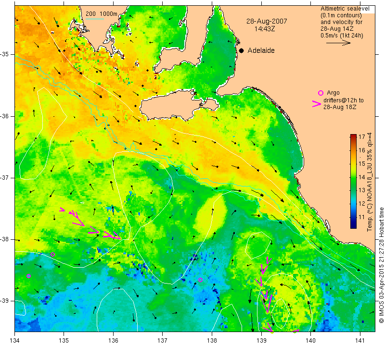Image resolution: width=385 pixels, height=346 pixels.
Task: Click the IMOS copyright timestamp text
Action: pos(381,265)
